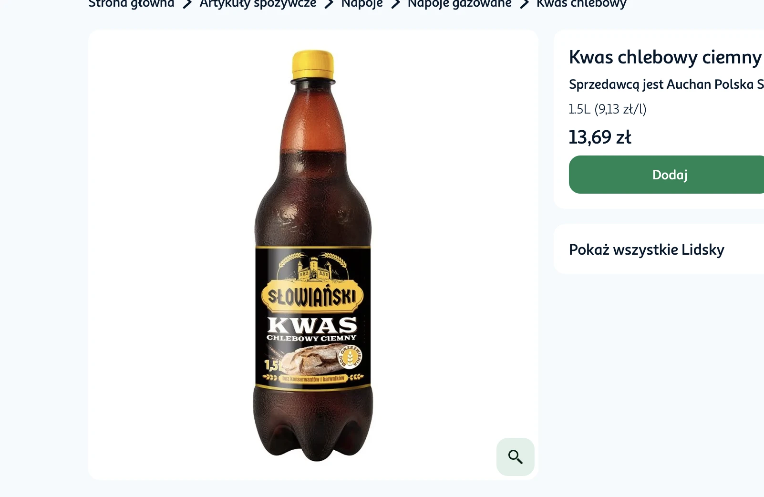Click the Kwas chlebowy ciemny product title
The image size is (764, 497).
[x=665, y=57]
